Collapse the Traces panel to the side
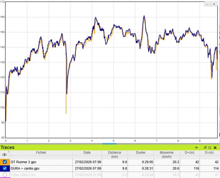Image resolution: width=220 pixels, height=178 pixels. pos(197,148)
